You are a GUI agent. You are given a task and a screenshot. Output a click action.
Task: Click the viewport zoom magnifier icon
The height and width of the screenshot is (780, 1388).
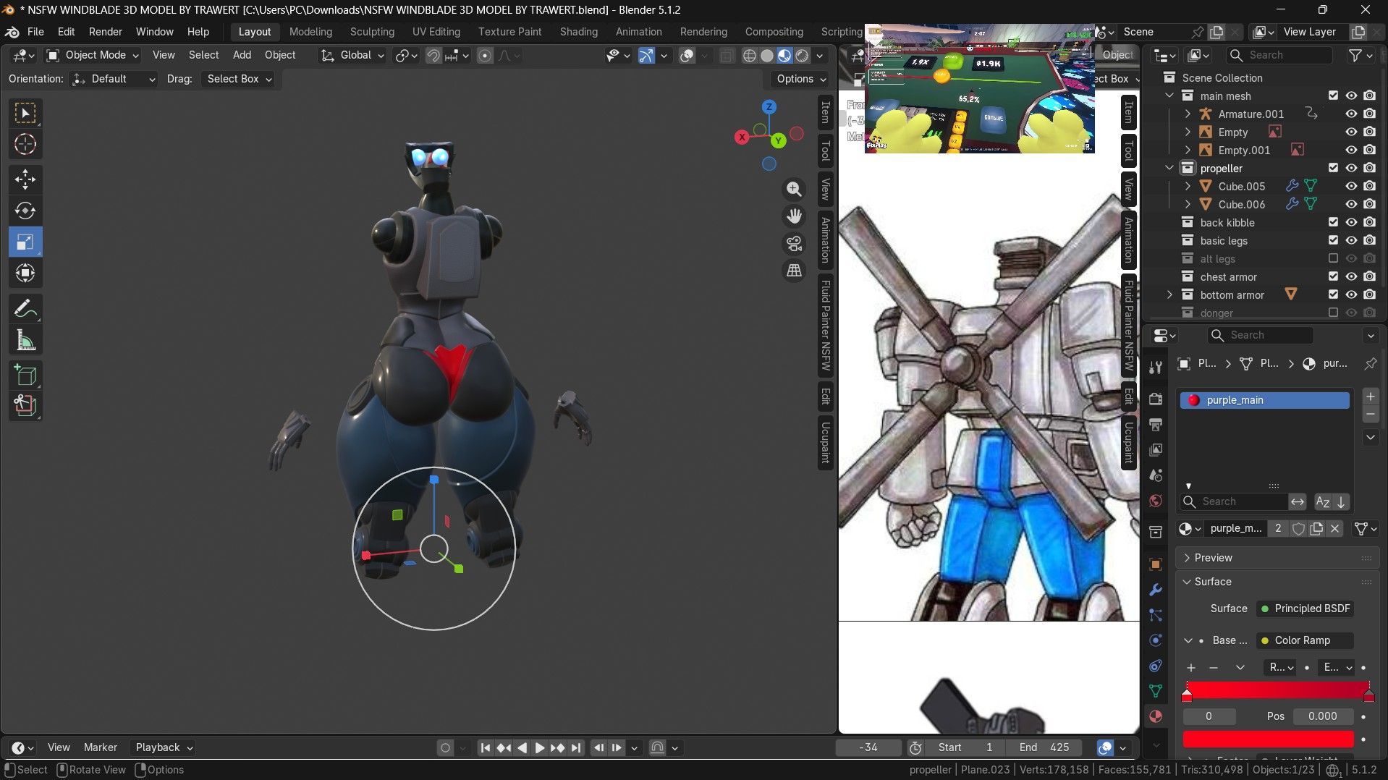[794, 189]
